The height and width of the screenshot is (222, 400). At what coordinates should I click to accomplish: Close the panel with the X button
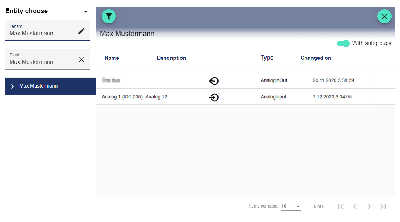384,16
